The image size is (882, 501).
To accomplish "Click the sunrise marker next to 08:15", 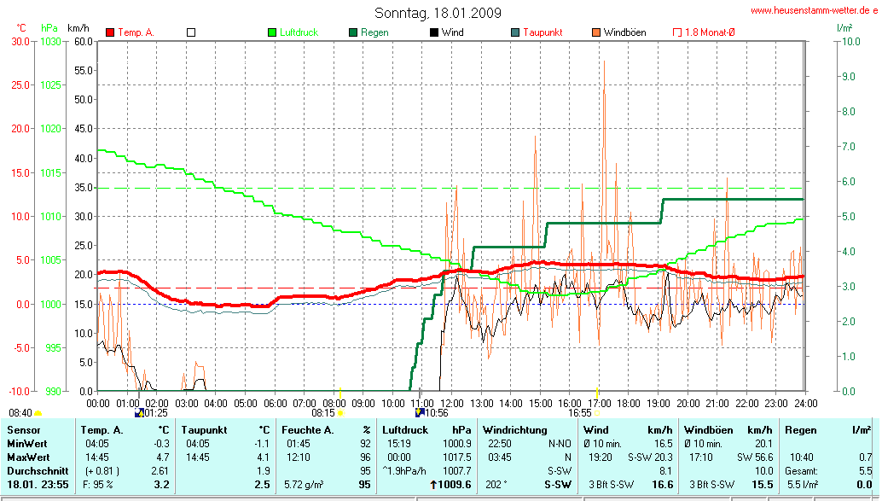I will (340, 412).
